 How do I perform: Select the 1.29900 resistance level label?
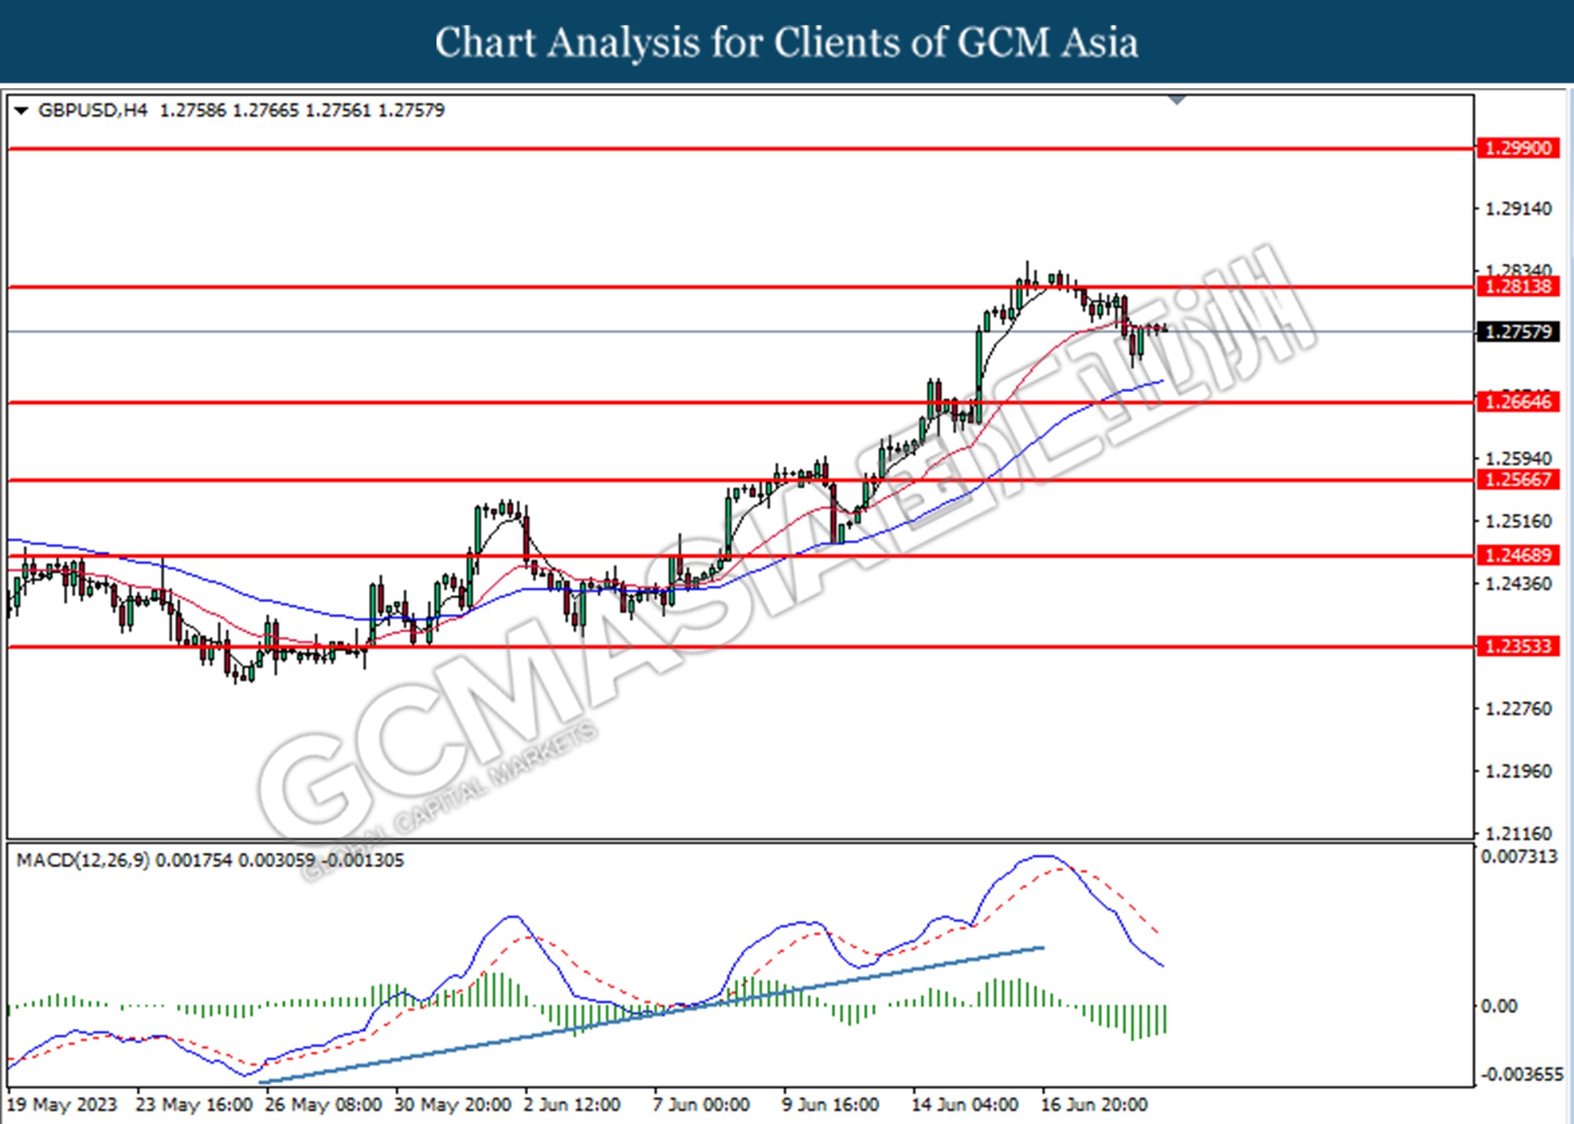(1518, 148)
